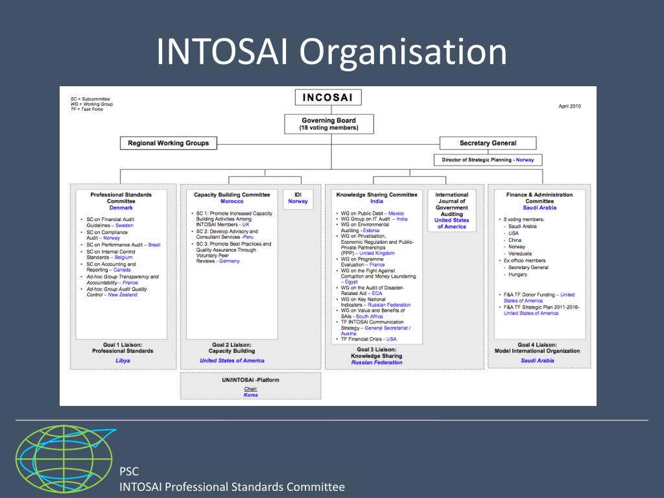Select the Director of Strategic Planning - Norway box
This screenshot has width=664, height=498.
(x=488, y=160)
